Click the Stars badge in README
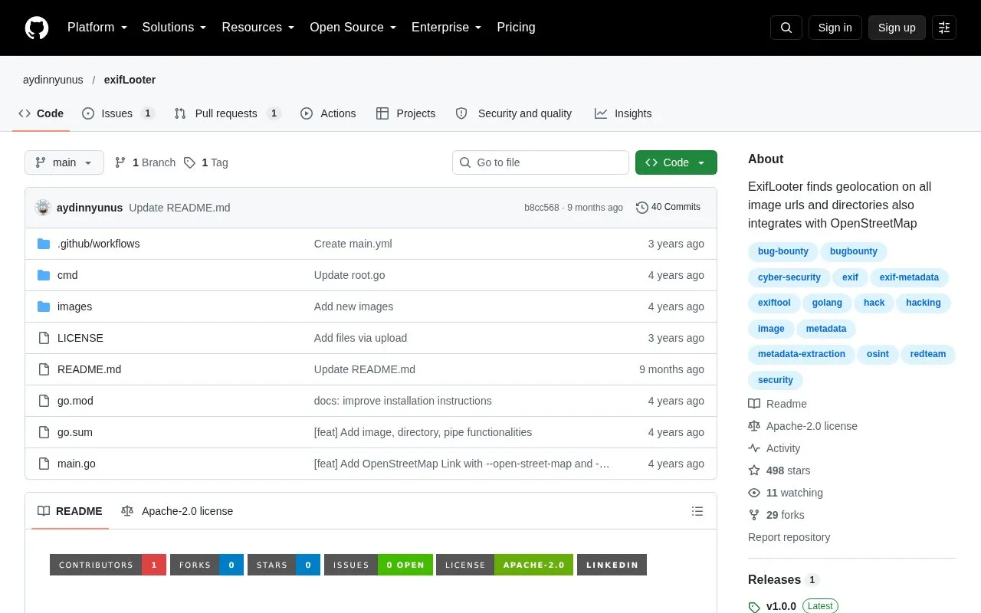 (x=284, y=565)
